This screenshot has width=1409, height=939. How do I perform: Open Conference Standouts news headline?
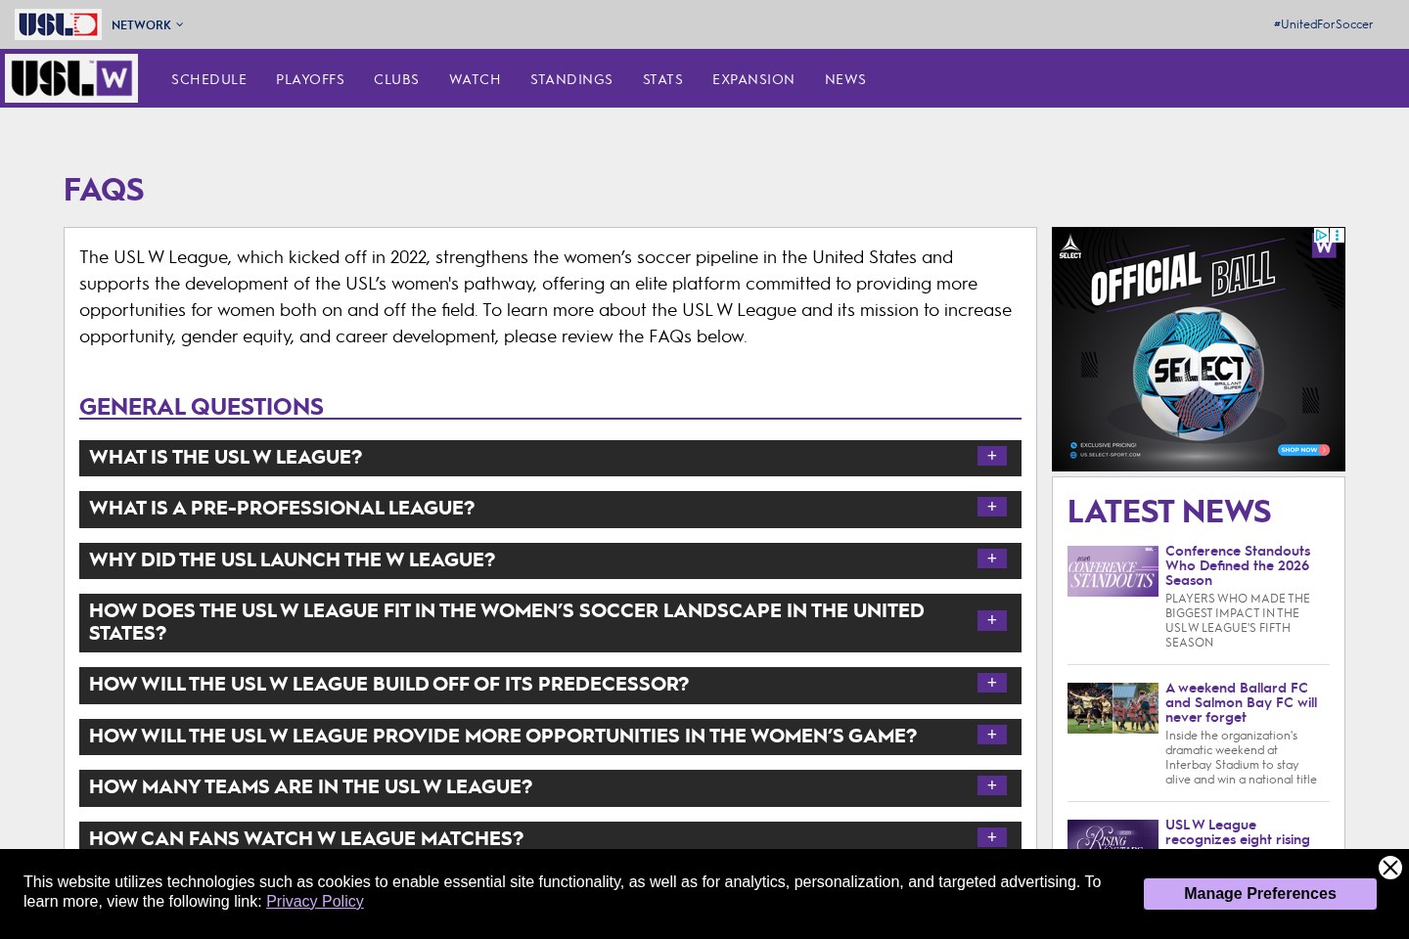tap(1238, 565)
